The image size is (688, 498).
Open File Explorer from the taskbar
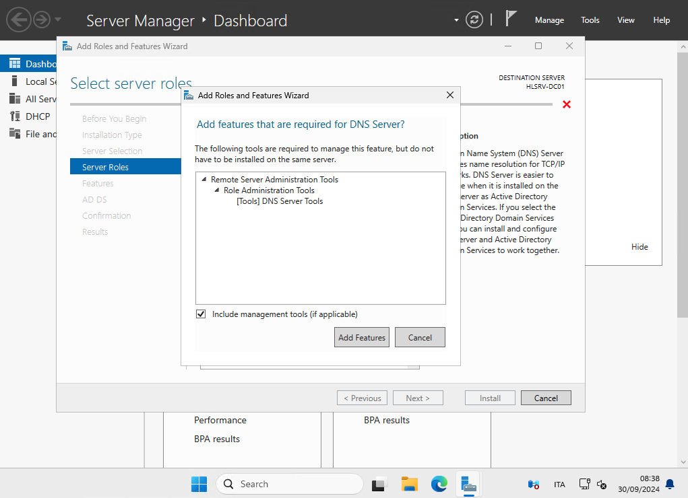click(410, 484)
